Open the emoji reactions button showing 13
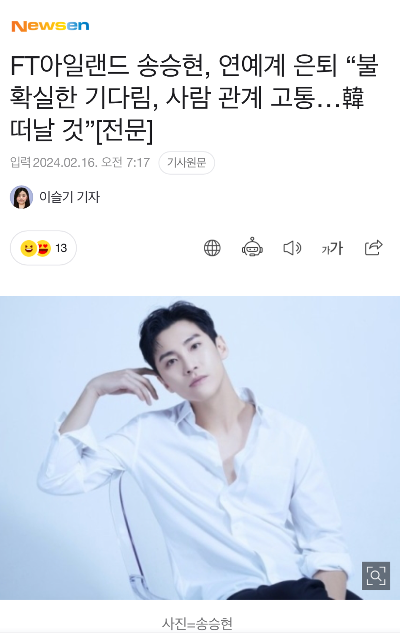Screen dimensions: 400x637 [43, 248]
